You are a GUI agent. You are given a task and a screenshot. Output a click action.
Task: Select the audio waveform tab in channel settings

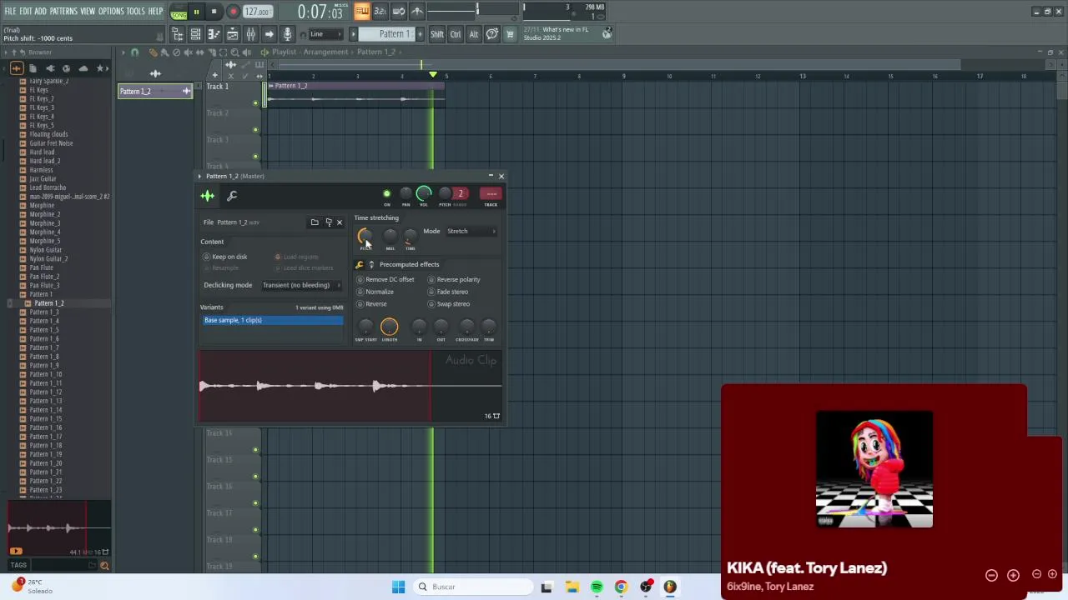point(208,196)
